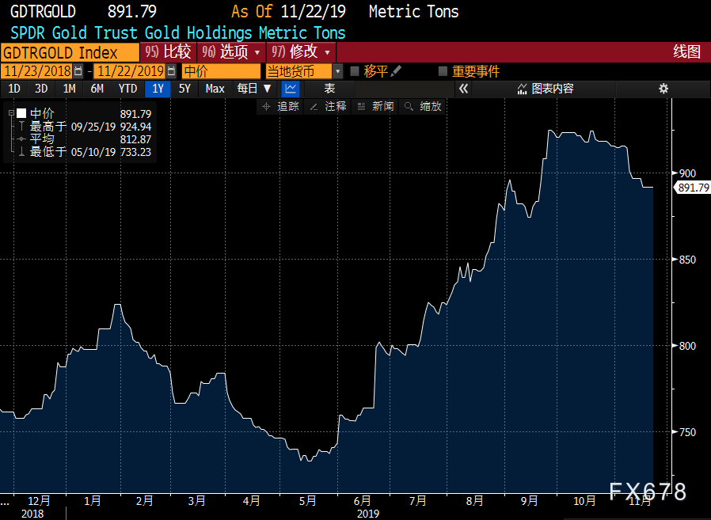Click the 图表内容 chart content icon

pyautogui.click(x=522, y=89)
